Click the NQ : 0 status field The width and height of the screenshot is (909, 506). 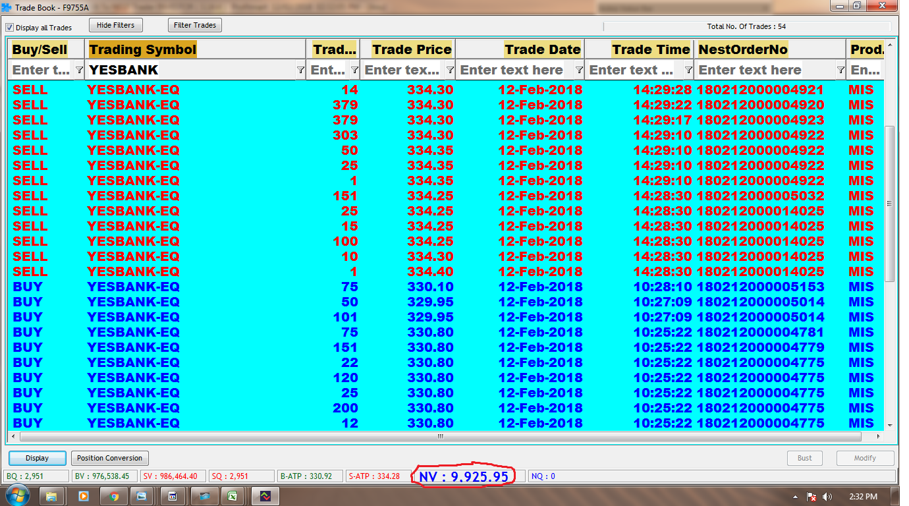(711, 476)
